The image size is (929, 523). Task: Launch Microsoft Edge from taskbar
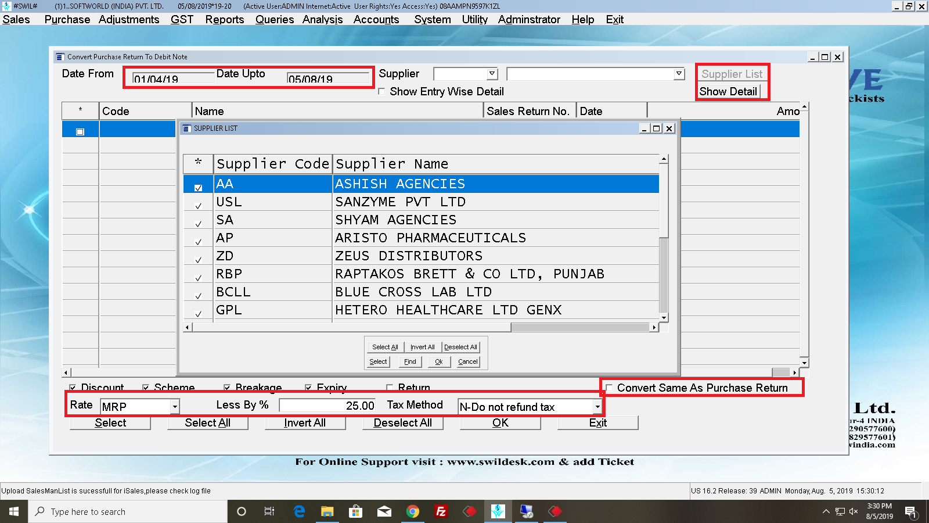[x=299, y=511]
